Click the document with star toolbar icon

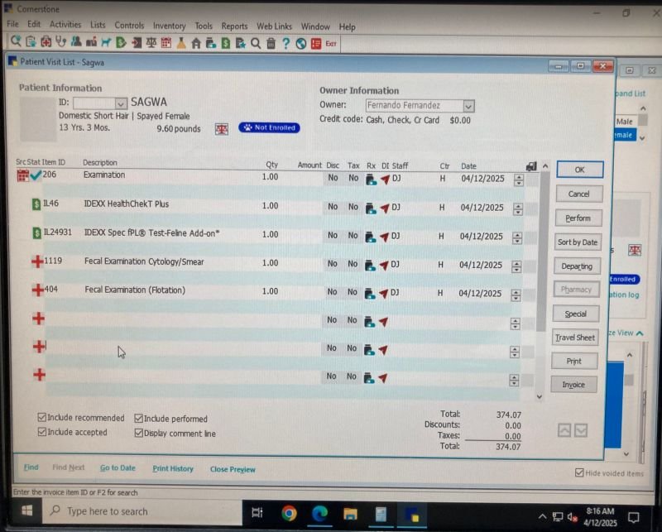pos(241,43)
